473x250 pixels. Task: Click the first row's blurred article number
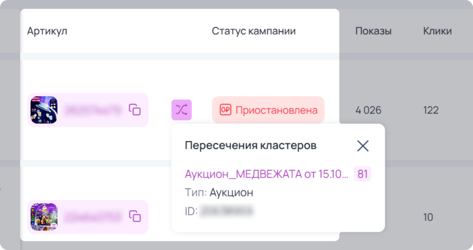[93, 110]
